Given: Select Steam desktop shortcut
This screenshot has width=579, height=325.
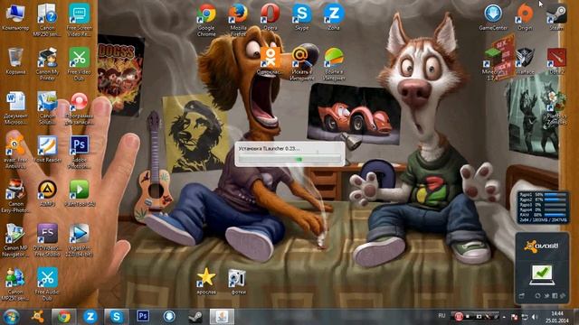Looking at the screenshot, I should (556, 17).
